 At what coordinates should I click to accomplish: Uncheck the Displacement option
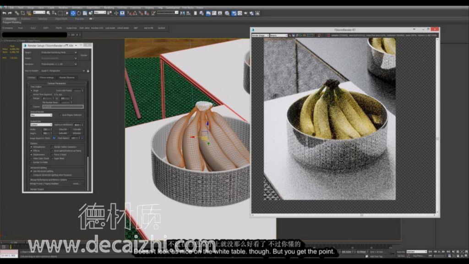pos(32,155)
